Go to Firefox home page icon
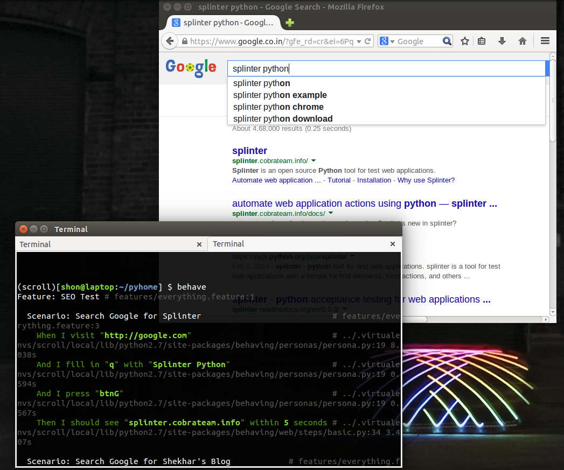 point(522,41)
